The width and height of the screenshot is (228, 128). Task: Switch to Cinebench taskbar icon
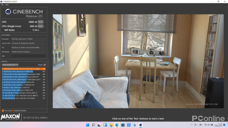pyautogui.click(x=140, y=125)
